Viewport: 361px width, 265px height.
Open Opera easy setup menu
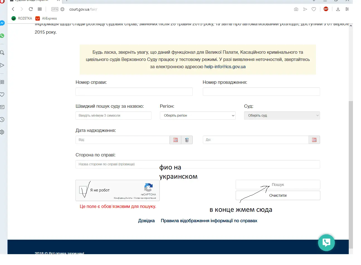[x=347, y=9]
